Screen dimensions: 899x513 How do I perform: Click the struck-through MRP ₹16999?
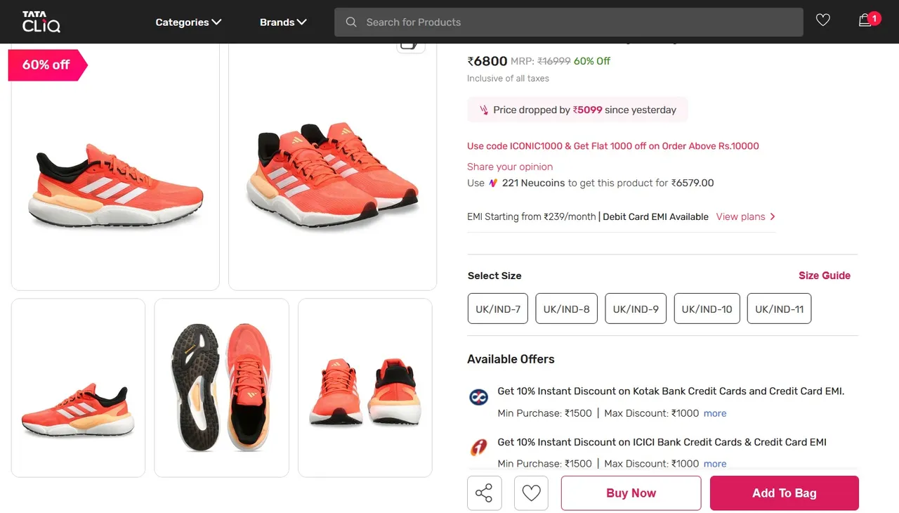coord(554,61)
